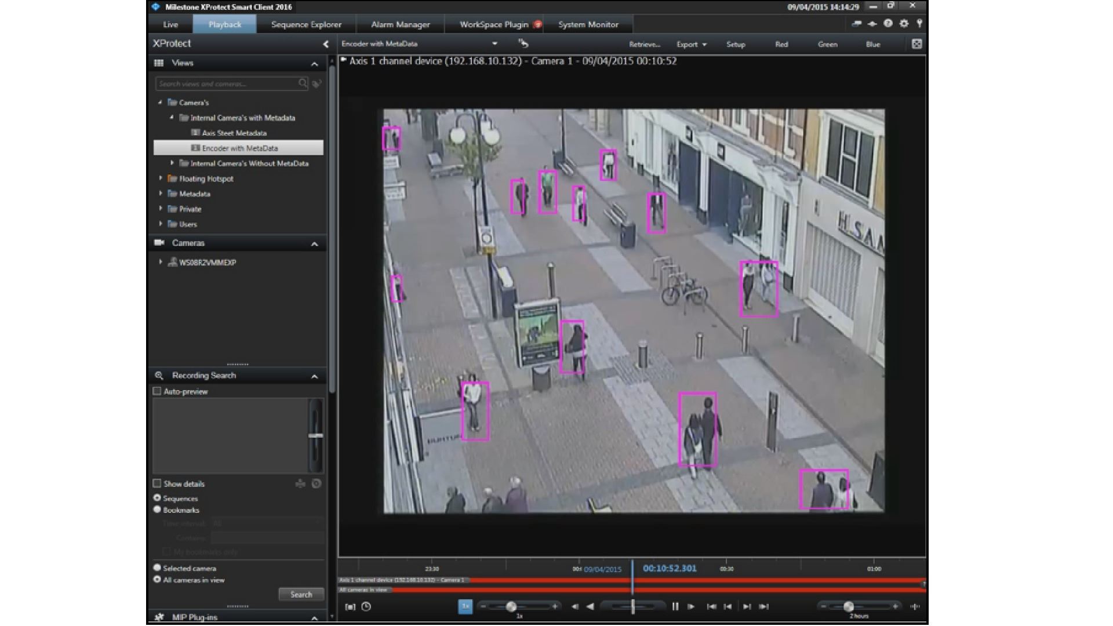Adjust the timeline span 2 hours slider
This screenshot has width=1113, height=626.
848,606
